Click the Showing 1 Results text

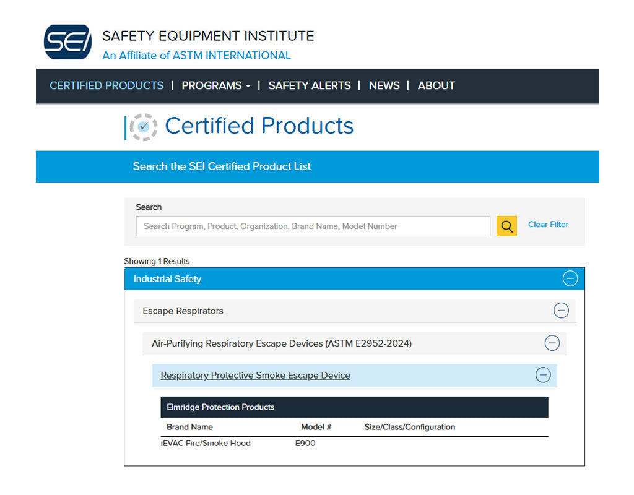(x=157, y=261)
